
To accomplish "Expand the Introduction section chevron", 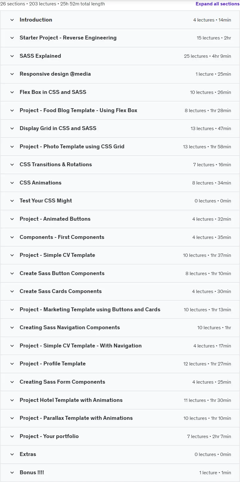I will [x=12, y=20].
